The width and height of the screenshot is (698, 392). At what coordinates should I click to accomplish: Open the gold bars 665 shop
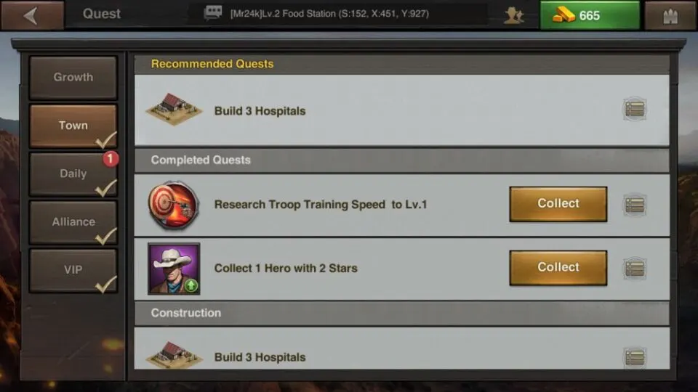click(x=590, y=15)
